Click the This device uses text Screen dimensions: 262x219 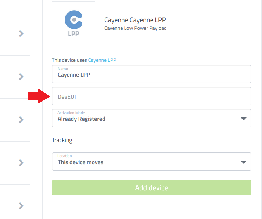click(69, 60)
